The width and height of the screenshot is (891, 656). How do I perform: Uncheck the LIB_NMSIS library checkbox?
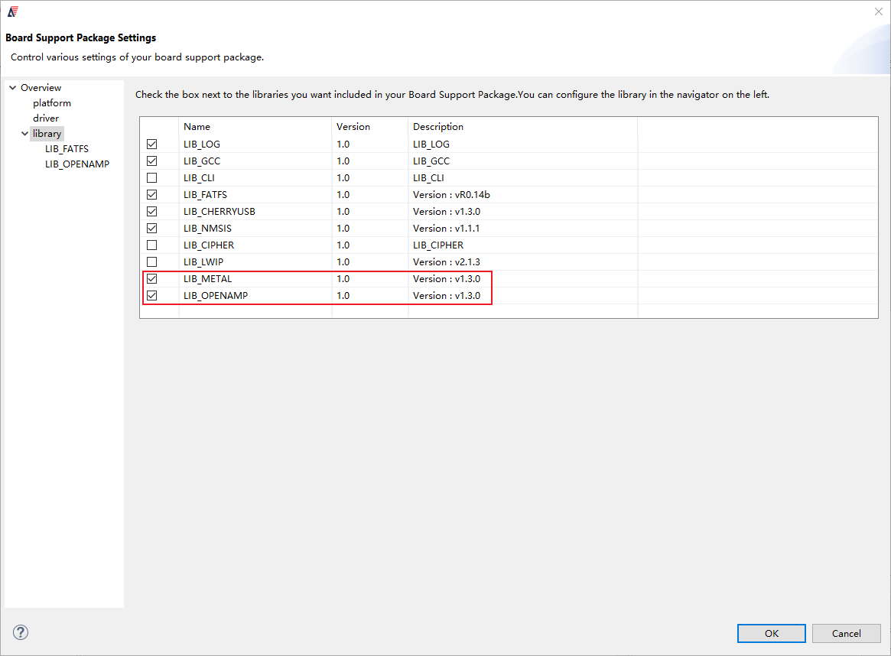point(151,229)
